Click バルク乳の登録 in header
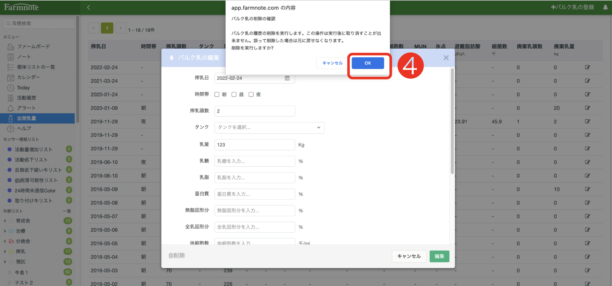The image size is (612, 286). pyautogui.click(x=573, y=7)
